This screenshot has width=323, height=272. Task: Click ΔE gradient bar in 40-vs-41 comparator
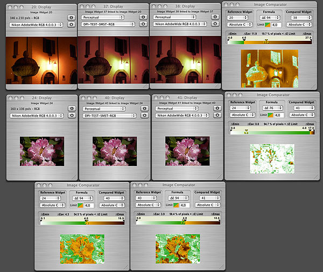(x=178, y=223)
